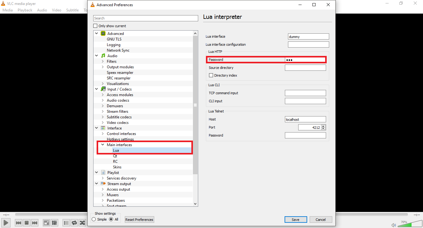Click the Lua Telnet Password field
The image size is (423, 228).
305,135
